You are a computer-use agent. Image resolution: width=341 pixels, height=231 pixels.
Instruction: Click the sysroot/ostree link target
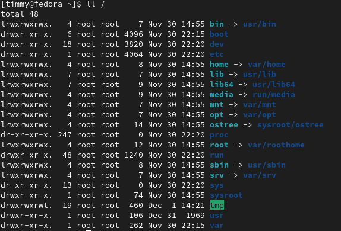pos(291,125)
